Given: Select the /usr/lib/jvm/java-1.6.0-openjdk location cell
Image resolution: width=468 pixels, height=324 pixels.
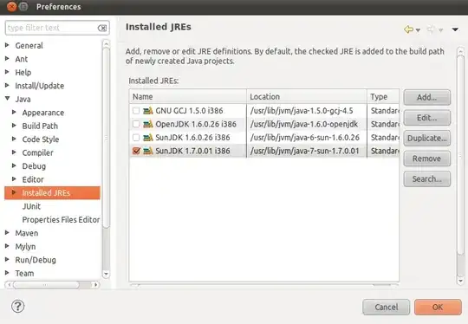Looking at the screenshot, I should pos(307,124).
